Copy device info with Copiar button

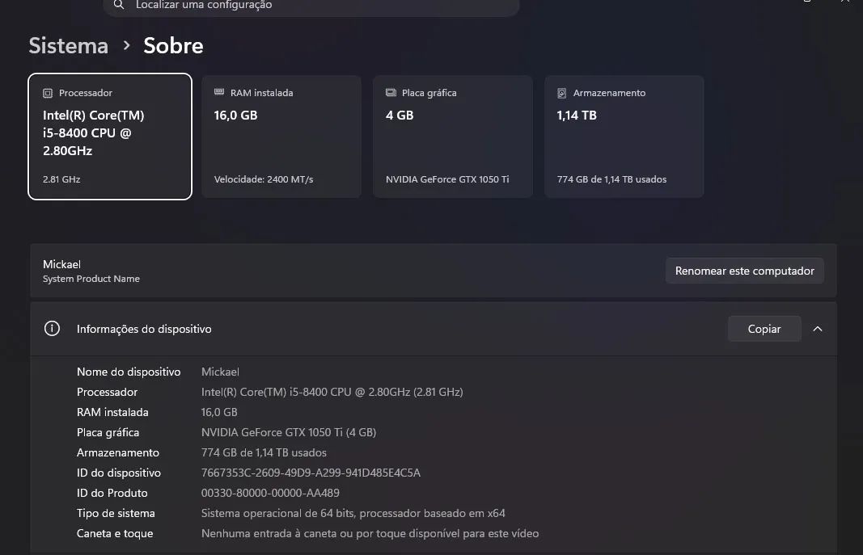pyautogui.click(x=764, y=329)
